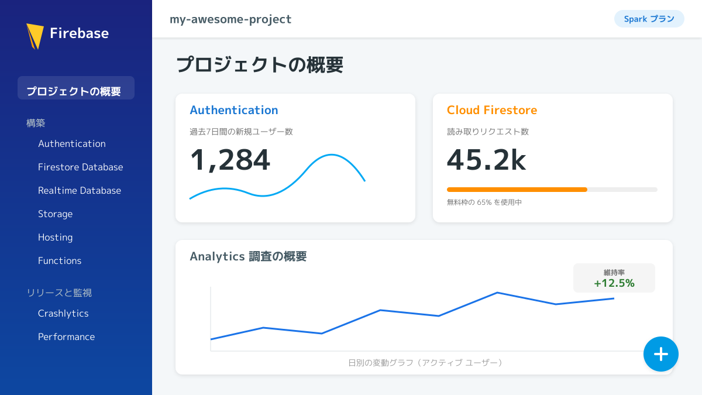
Task: Click the 45.2k read requests value
Action: (487, 160)
